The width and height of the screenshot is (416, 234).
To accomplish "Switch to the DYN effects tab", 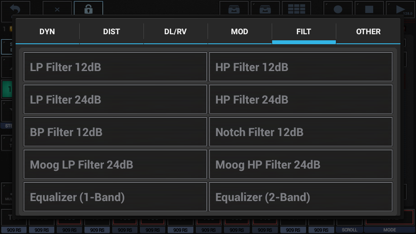I will 47,32.
